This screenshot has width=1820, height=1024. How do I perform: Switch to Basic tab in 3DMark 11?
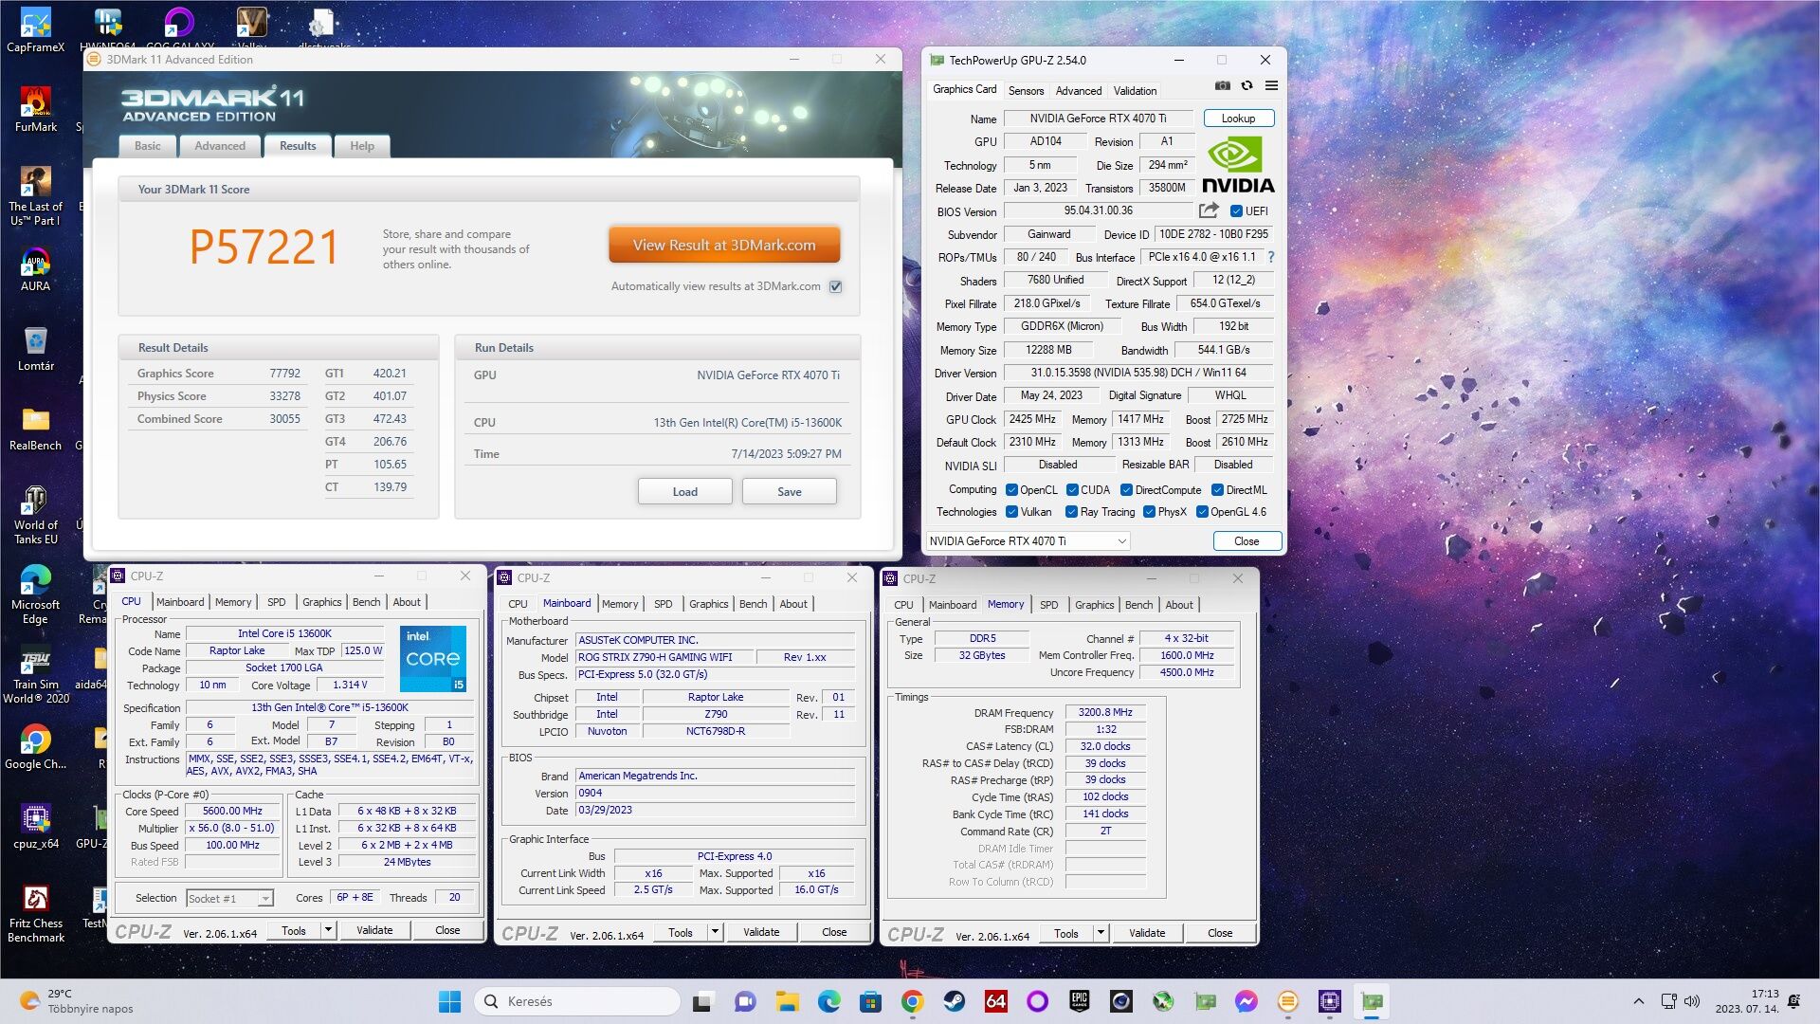click(x=147, y=146)
